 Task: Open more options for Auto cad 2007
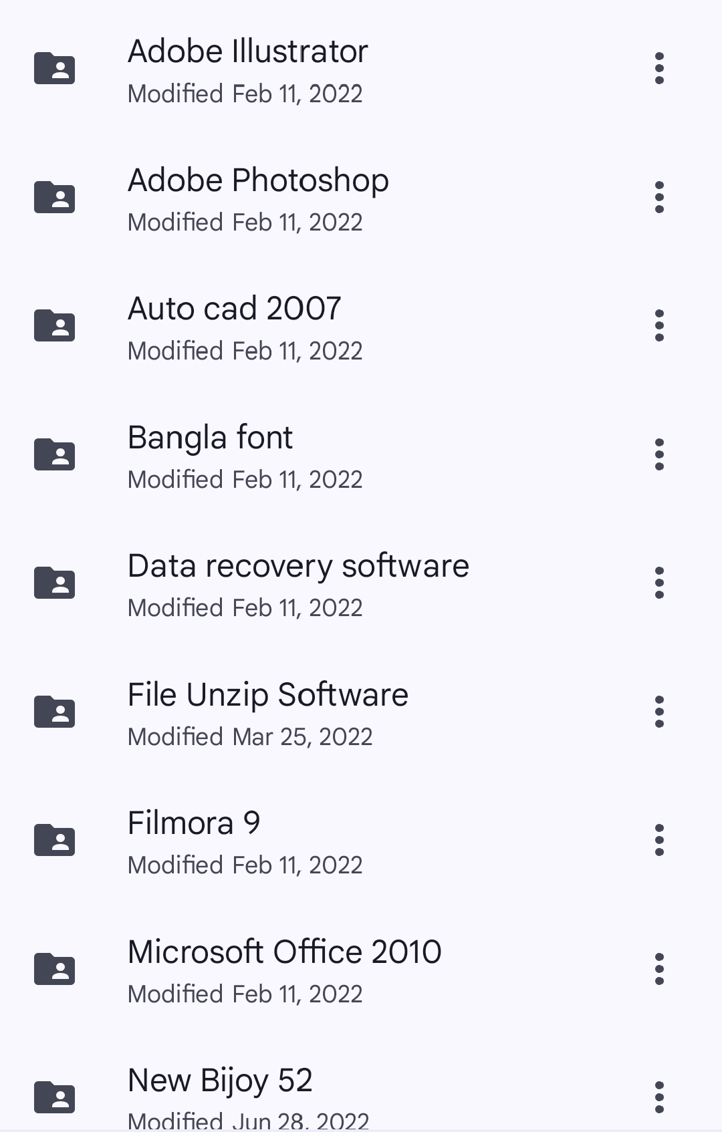659,325
